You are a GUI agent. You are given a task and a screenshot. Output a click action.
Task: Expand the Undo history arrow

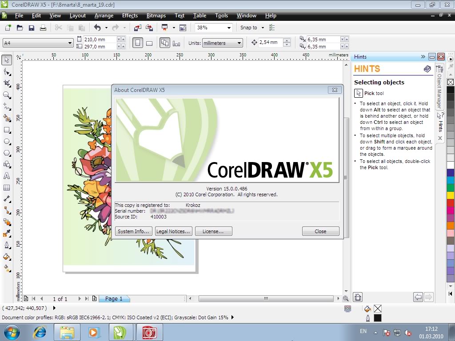[x=106, y=28]
